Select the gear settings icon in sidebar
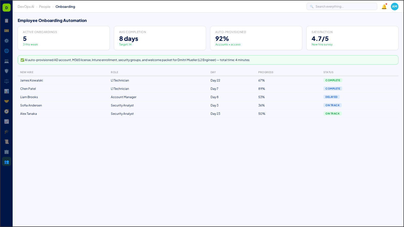404x227 pixels. point(7,41)
